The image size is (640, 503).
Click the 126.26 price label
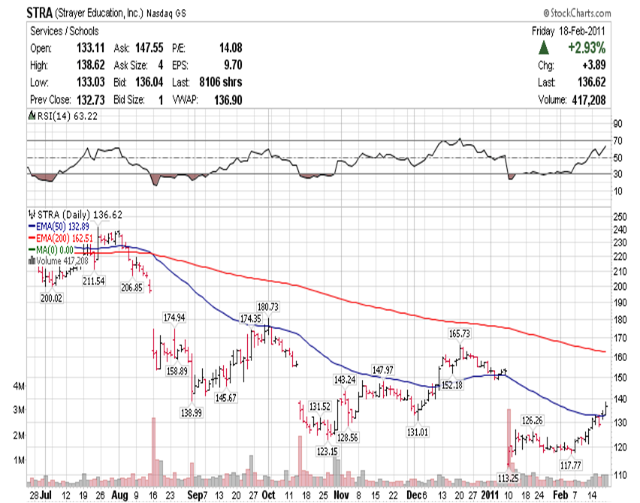(533, 420)
